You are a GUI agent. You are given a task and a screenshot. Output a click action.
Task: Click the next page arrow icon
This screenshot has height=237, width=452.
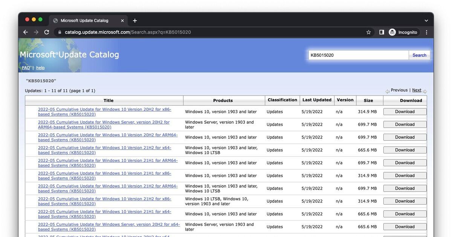tap(425, 91)
